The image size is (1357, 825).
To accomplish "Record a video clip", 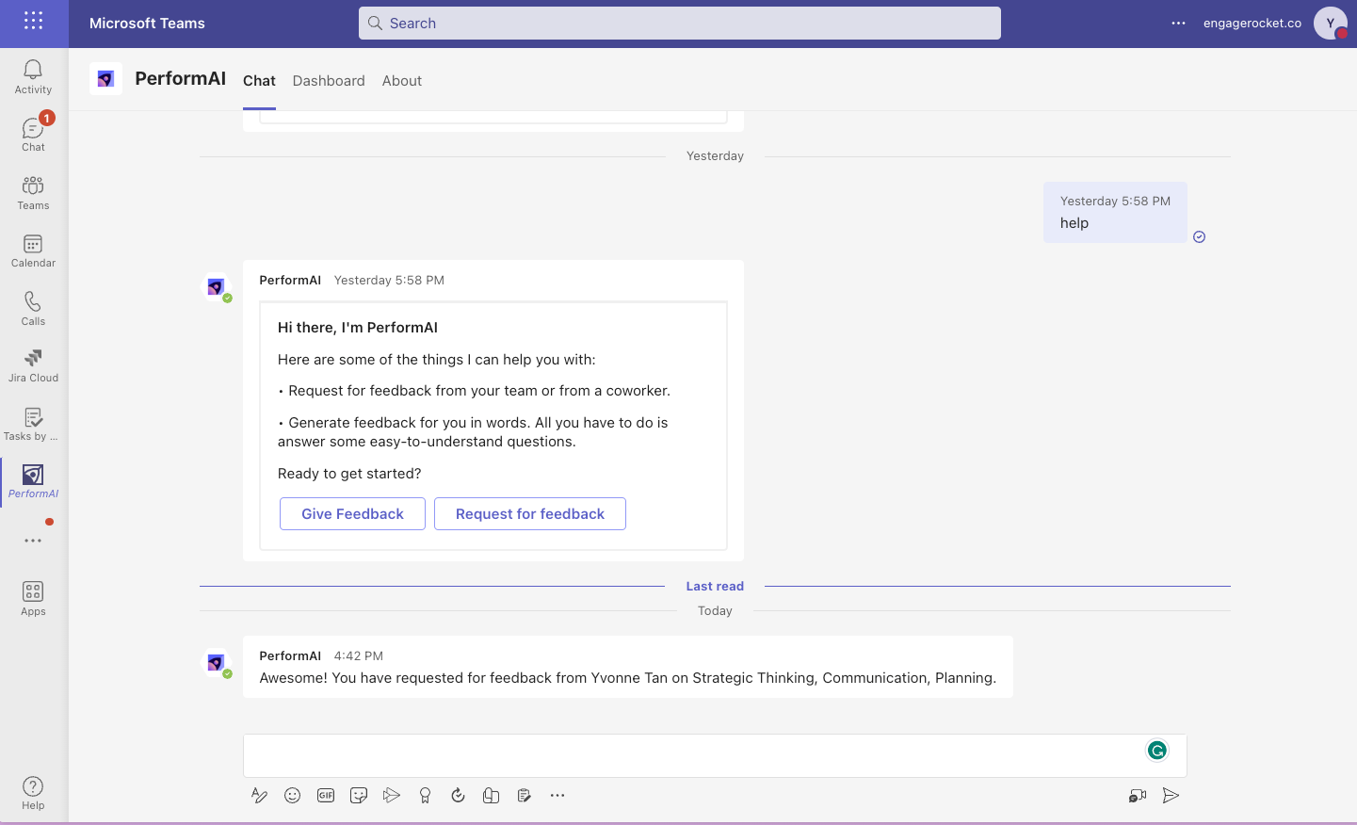I will (x=1138, y=796).
